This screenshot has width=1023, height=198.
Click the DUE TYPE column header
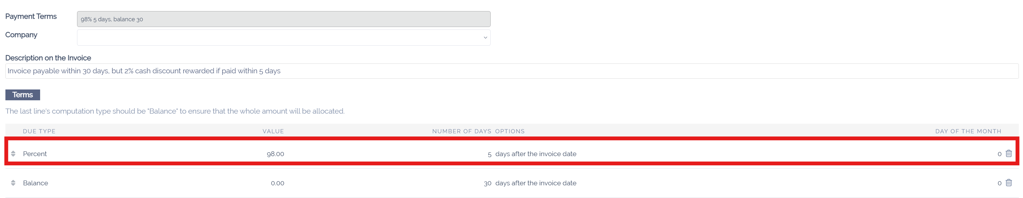click(x=39, y=131)
